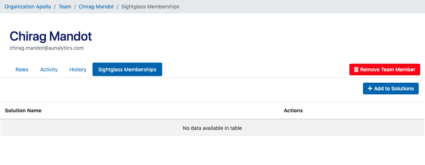Image resolution: width=425 pixels, height=165 pixels.
Task: Navigate to Team in the breadcrumb
Action: click(65, 7)
